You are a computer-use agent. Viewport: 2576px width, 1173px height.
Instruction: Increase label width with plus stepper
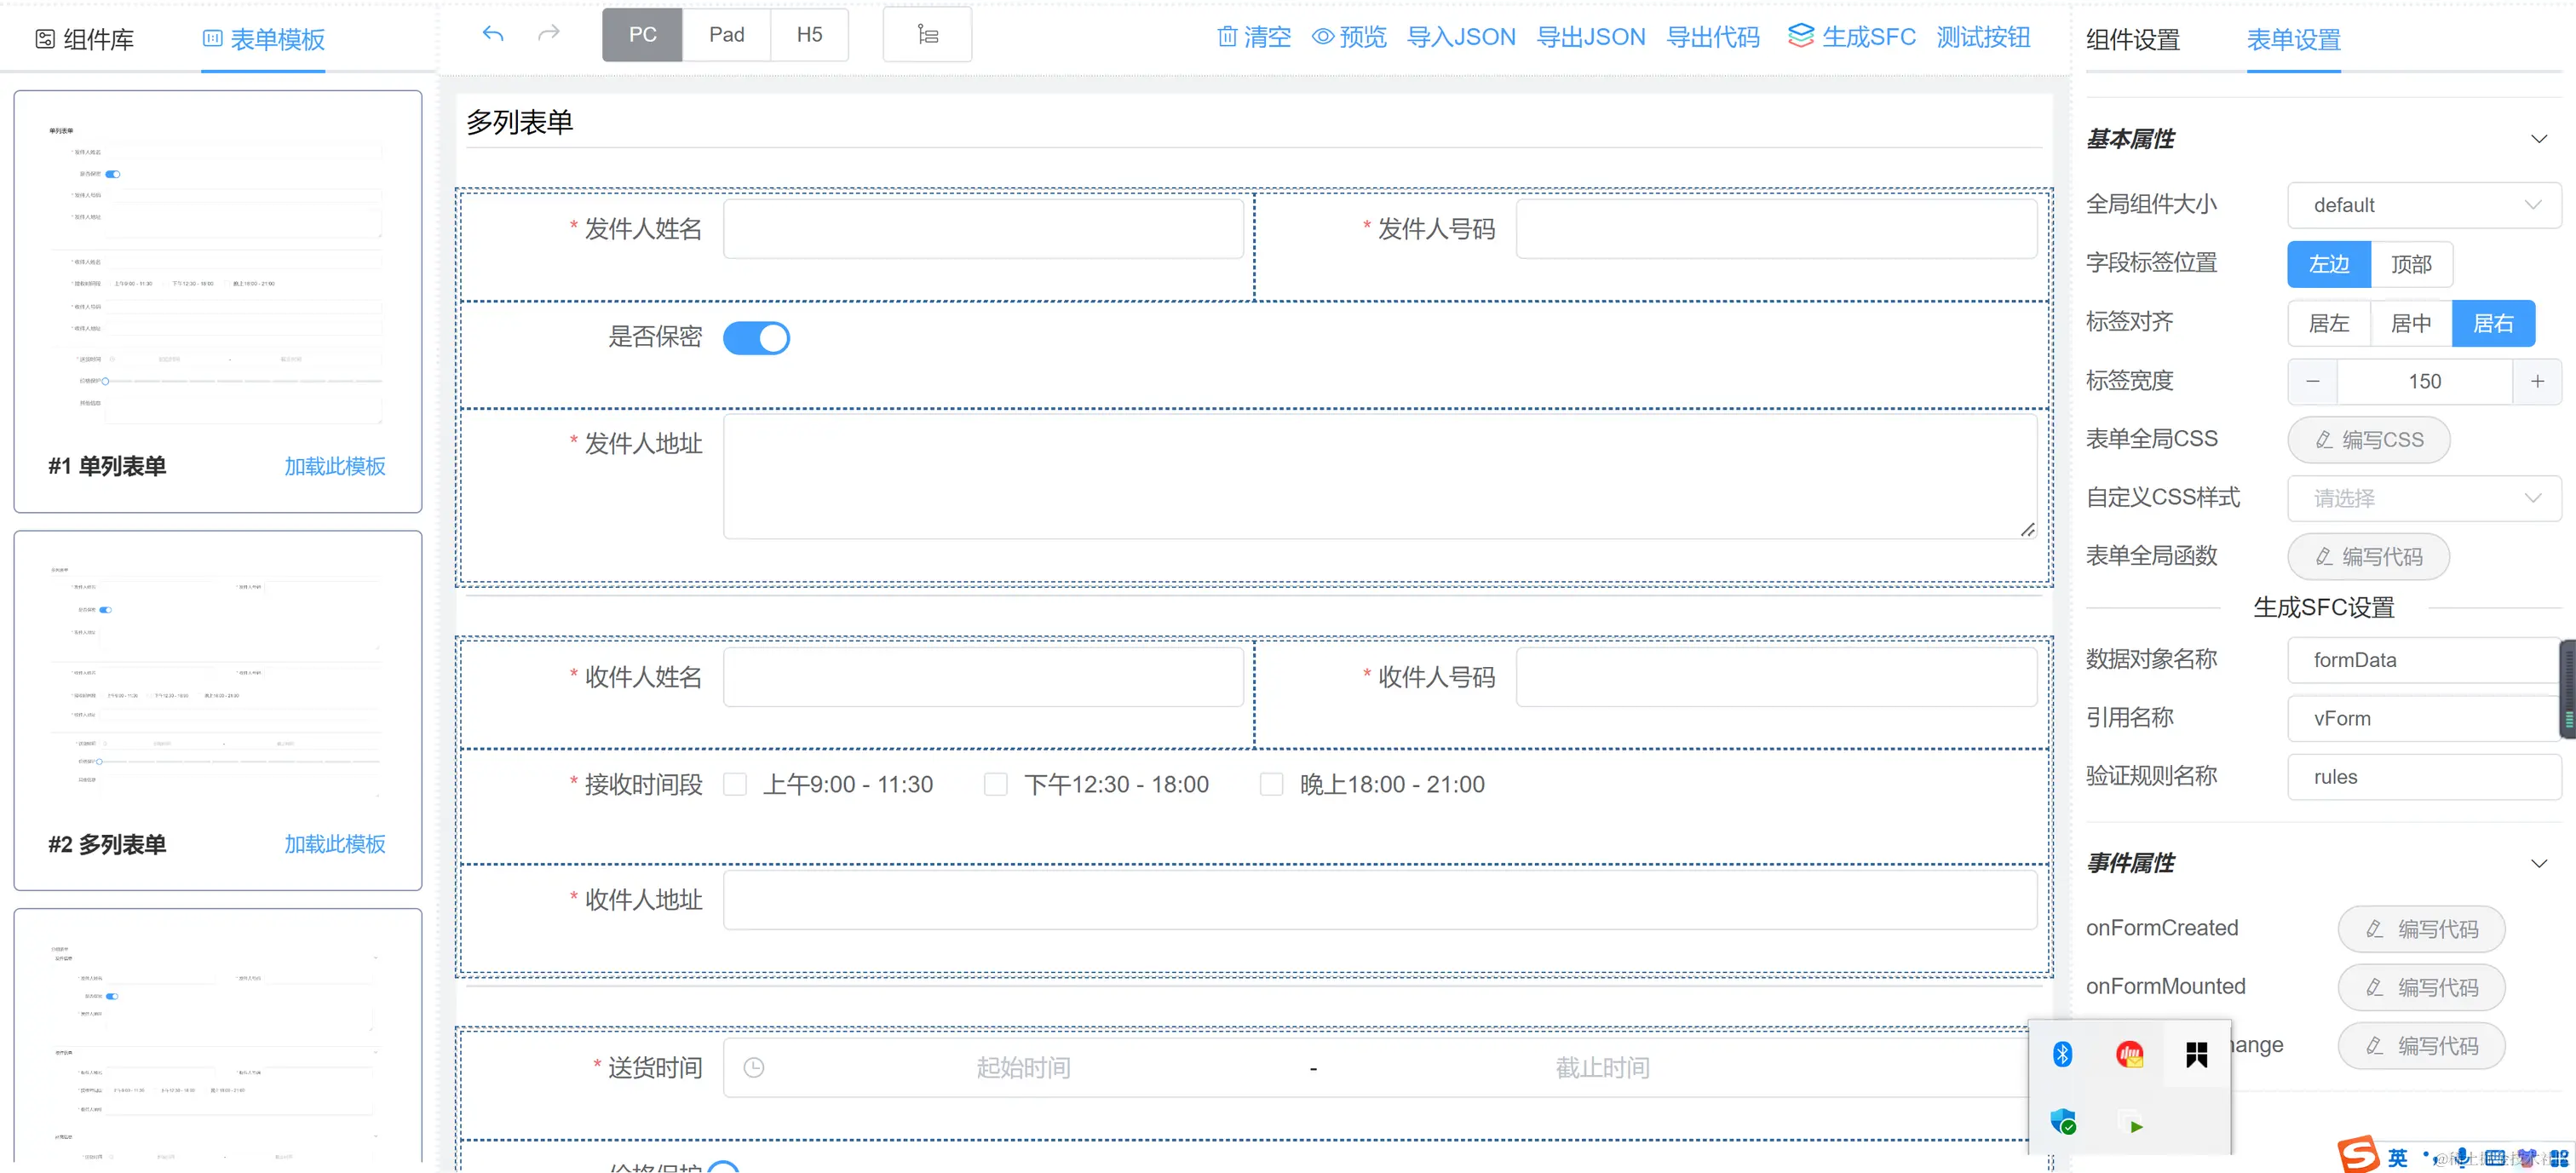point(2536,381)
